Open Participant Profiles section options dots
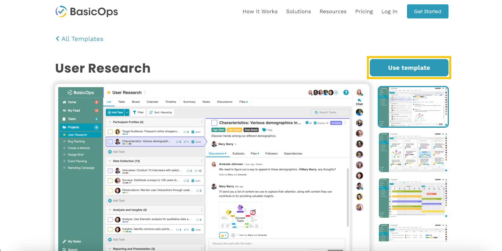This screenshot has width=502, height=251. [201, 122]
